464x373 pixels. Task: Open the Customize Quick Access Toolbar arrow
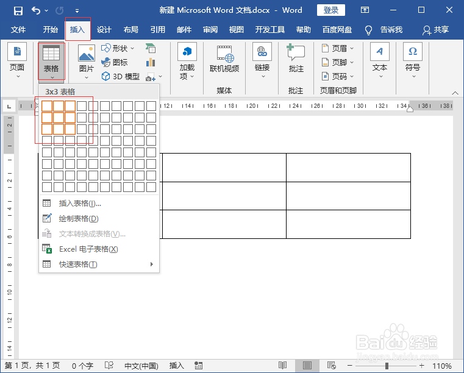pos(77,11)
